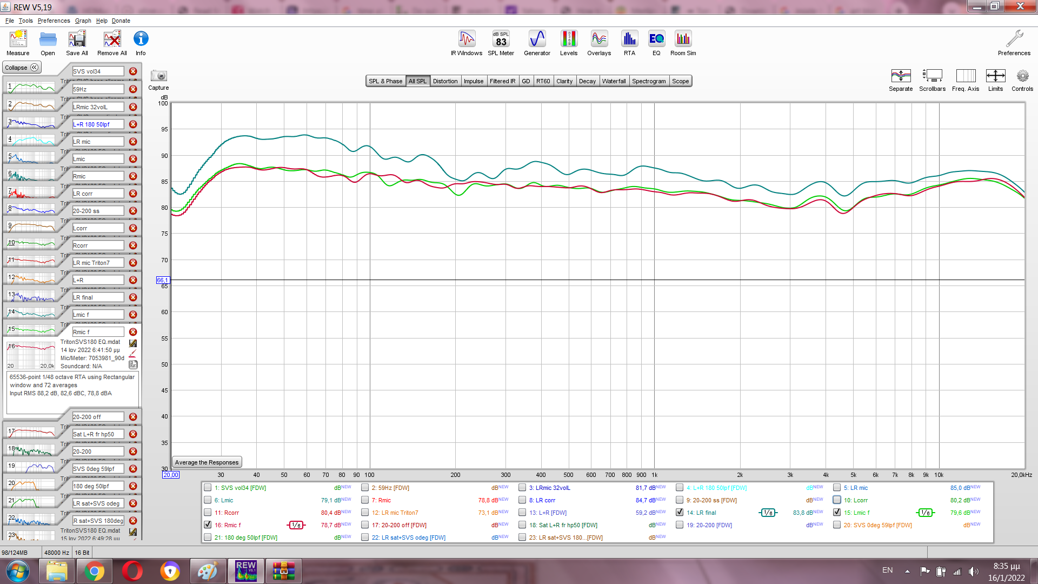Open smoothing selector for 15: Lmic f
The image size is (1038, 584).
(925, 513)
